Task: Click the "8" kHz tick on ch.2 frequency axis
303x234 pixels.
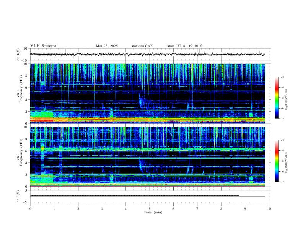Action: [x=27, y=139]
